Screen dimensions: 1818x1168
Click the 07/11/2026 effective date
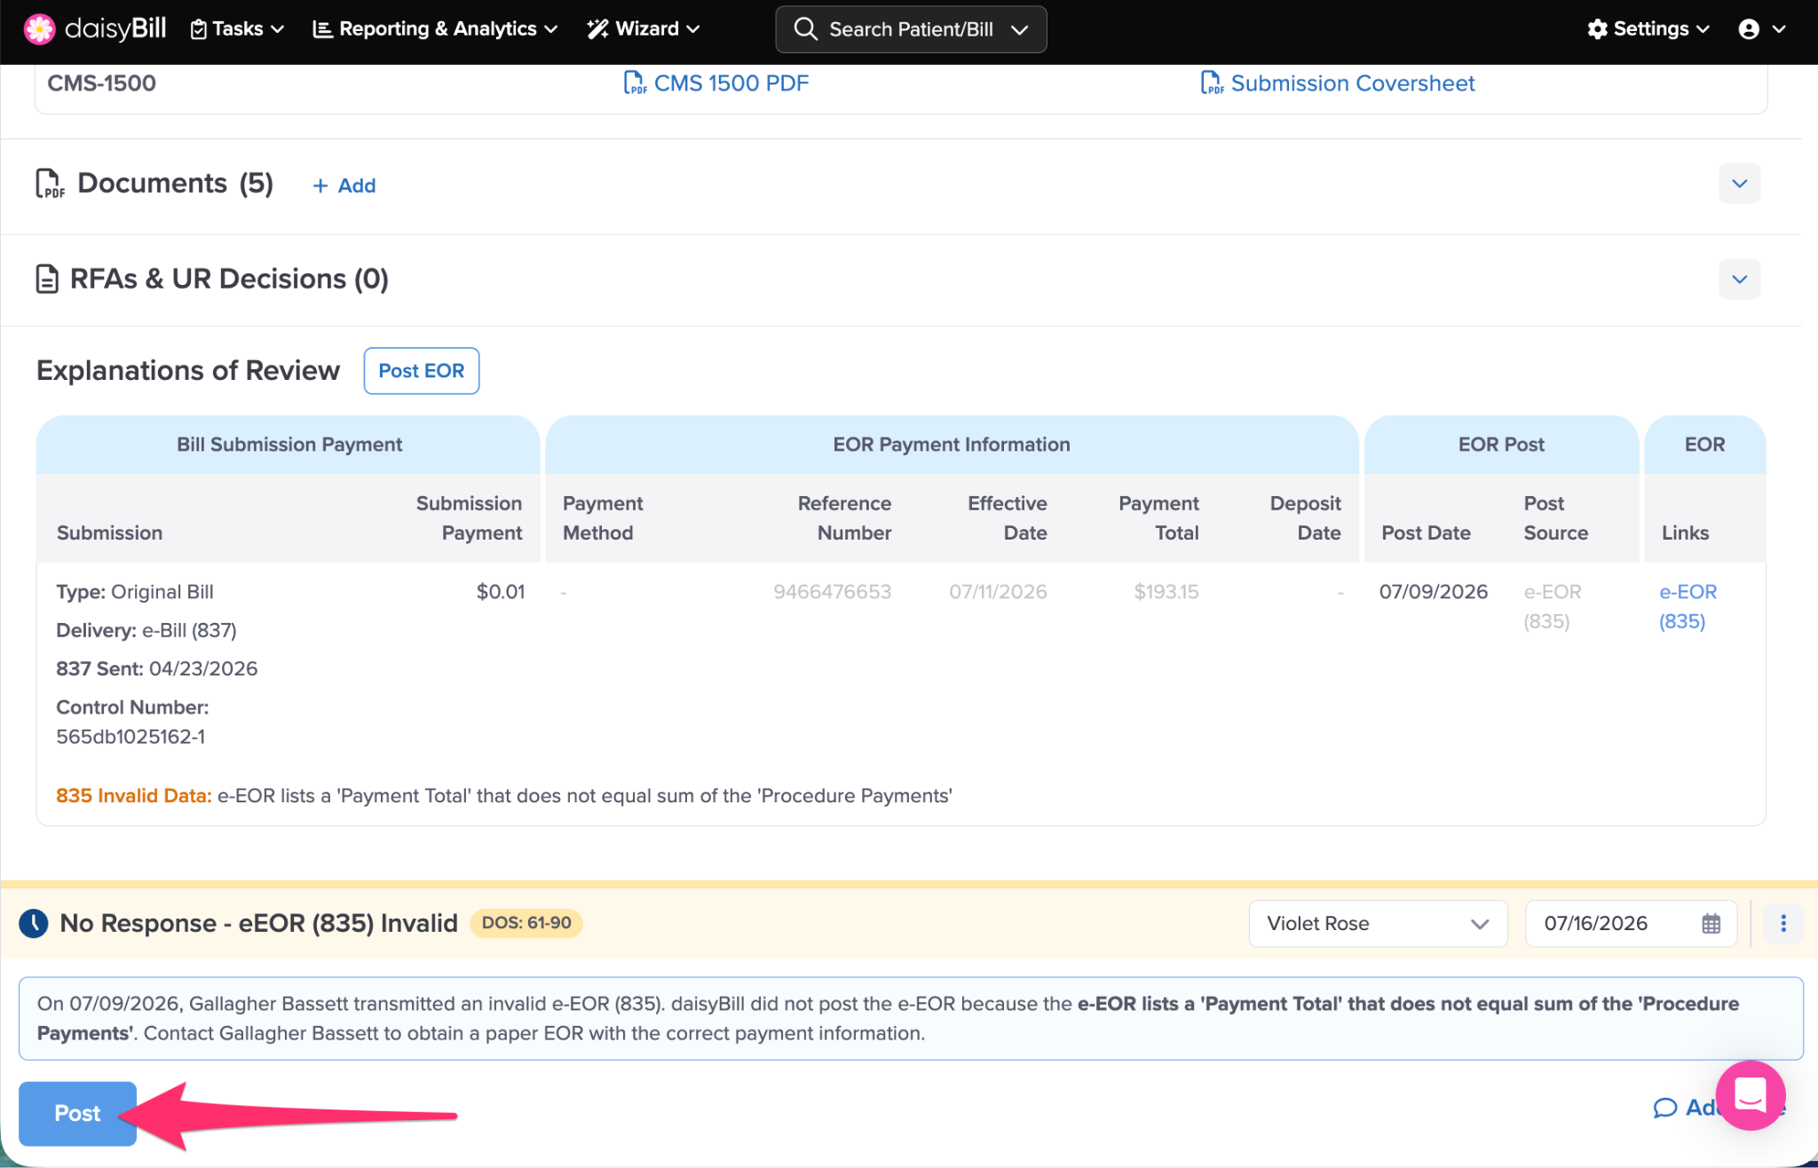point(998,592)
